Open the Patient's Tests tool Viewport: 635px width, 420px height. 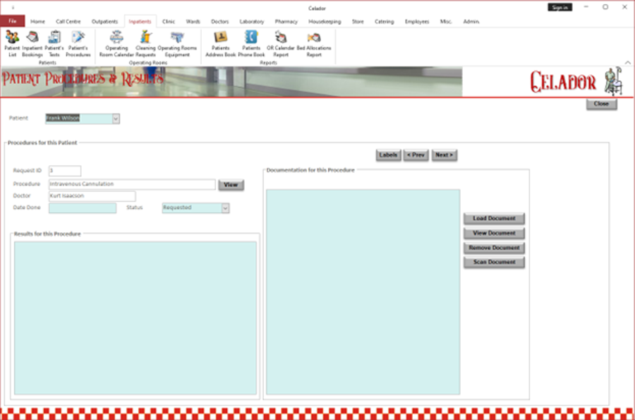(x=53, y=44)
